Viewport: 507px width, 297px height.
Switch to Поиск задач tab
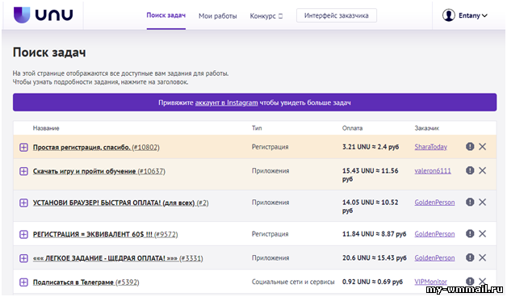click(x=166, y=15)
